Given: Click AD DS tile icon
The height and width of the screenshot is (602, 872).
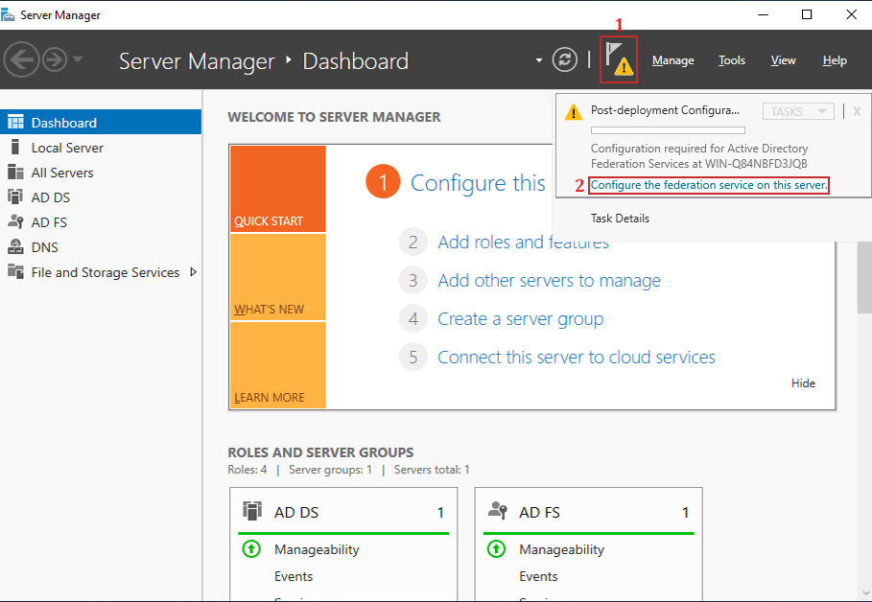Looking at the screenshot, I should click(252, 511).
